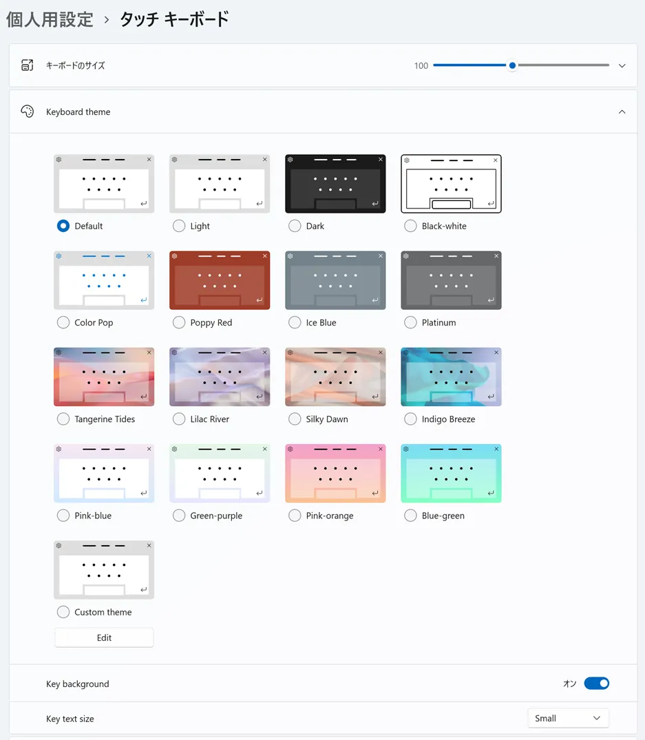Expand the keyboard size section chevron

[x=622, y=65]
